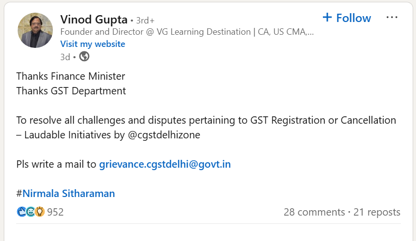
Task: Open the Visit my website link
Action: pos(93,44)
